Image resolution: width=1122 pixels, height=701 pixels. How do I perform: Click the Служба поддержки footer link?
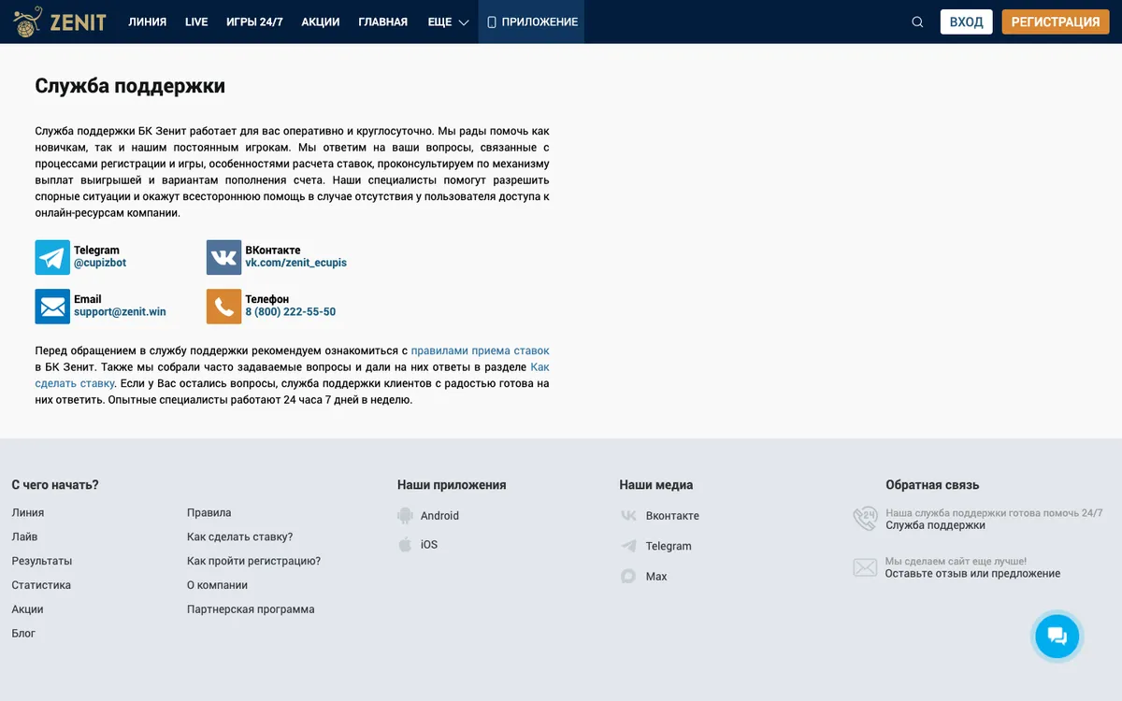coord(936,525)
